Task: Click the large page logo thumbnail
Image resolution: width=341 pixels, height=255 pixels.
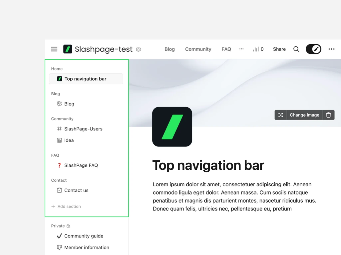Action: (x=172, y=127)
